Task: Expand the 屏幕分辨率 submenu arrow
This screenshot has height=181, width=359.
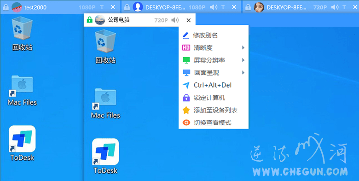Action: pyautogui.click(x=243, y=60)
